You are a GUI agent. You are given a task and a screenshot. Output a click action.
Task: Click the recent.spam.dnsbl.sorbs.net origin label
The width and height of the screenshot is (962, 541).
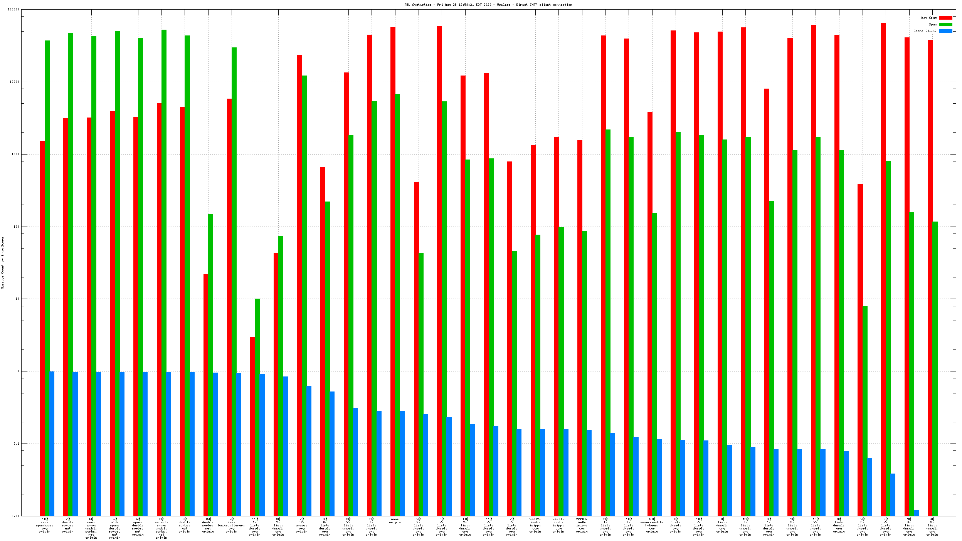(x=161, y=529)
